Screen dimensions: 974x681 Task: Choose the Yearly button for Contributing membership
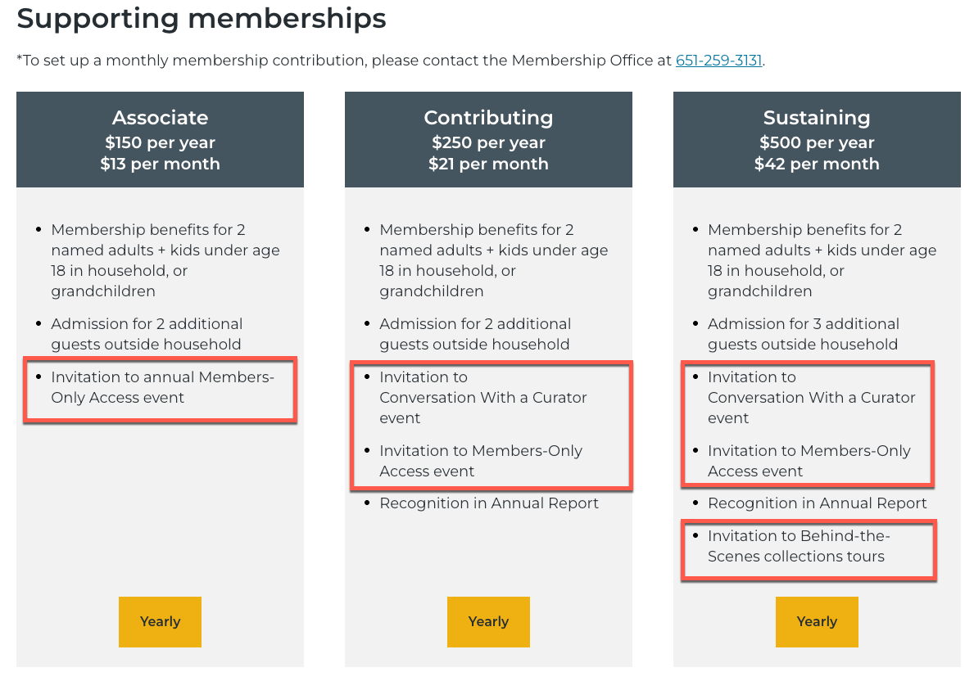pos(488,622)
